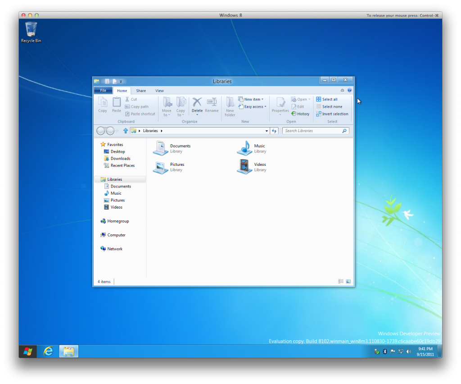Open the New item dropdown
The image size is (461, 384).
[251, 99]
